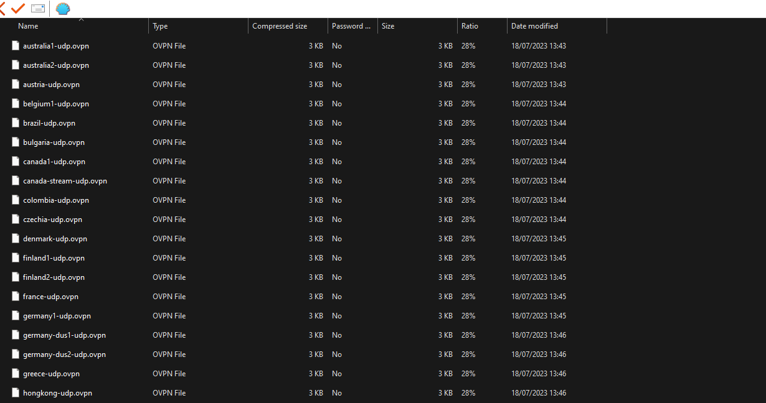Click the Password column header
This screenshot has height=403, width=766.
click(x=352, y=25)
